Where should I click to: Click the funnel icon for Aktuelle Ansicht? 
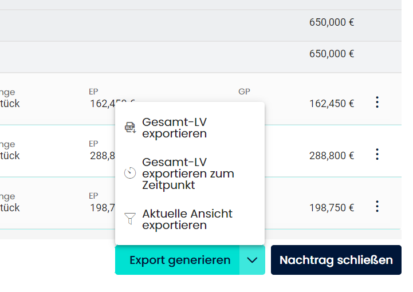pos(130,219)
